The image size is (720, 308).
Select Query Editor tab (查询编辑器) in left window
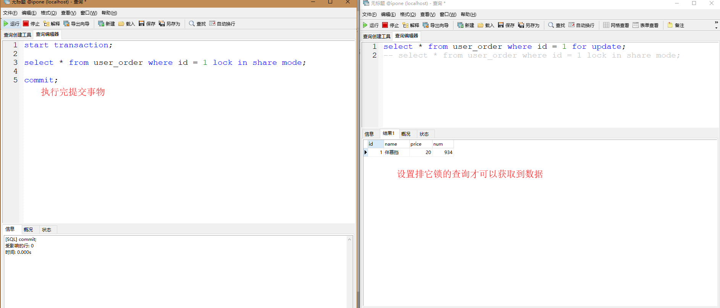[x=47, y=34]
